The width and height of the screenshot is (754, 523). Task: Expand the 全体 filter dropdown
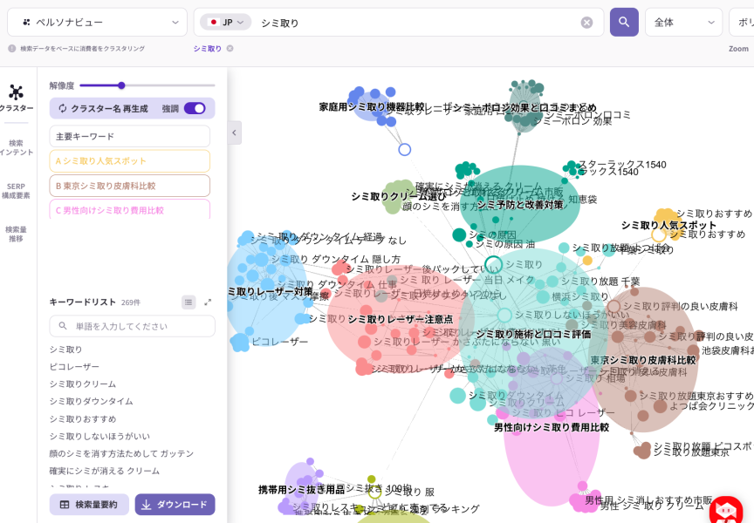point(683,23)
